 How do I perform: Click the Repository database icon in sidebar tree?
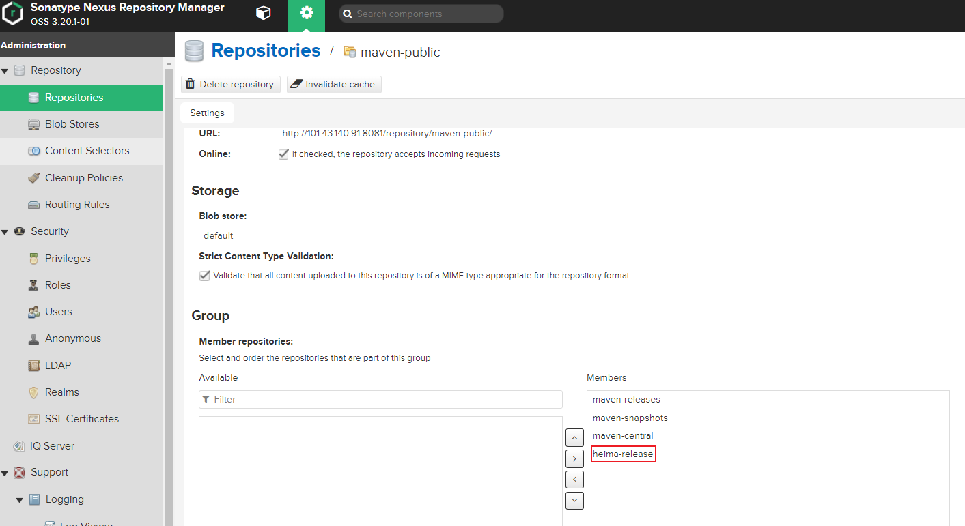coord(19,70)
